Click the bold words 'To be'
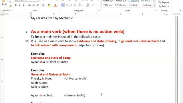This screenshot has width=183, height=103. (35, 37)
